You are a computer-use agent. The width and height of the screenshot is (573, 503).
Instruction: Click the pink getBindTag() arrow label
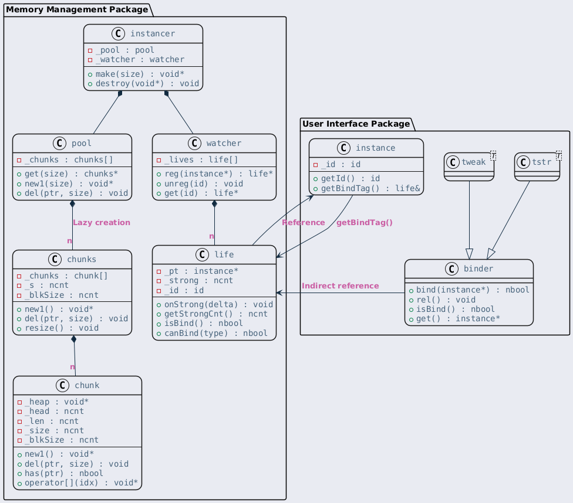[x=365, y=222]
